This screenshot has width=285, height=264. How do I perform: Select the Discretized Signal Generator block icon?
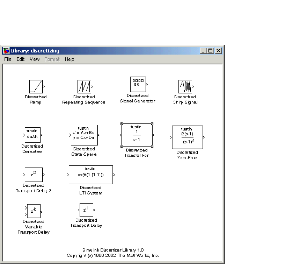tap(138, 84)
